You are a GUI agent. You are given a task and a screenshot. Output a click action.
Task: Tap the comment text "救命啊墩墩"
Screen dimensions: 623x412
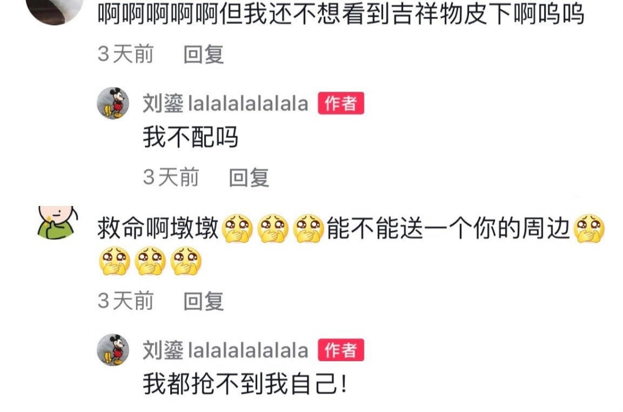(x=158, y=229)
